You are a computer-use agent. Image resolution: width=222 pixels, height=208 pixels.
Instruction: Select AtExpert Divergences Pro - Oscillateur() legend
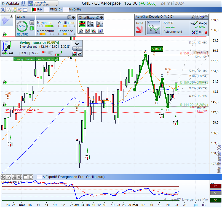pyautogui.click(x=71, y=177)
